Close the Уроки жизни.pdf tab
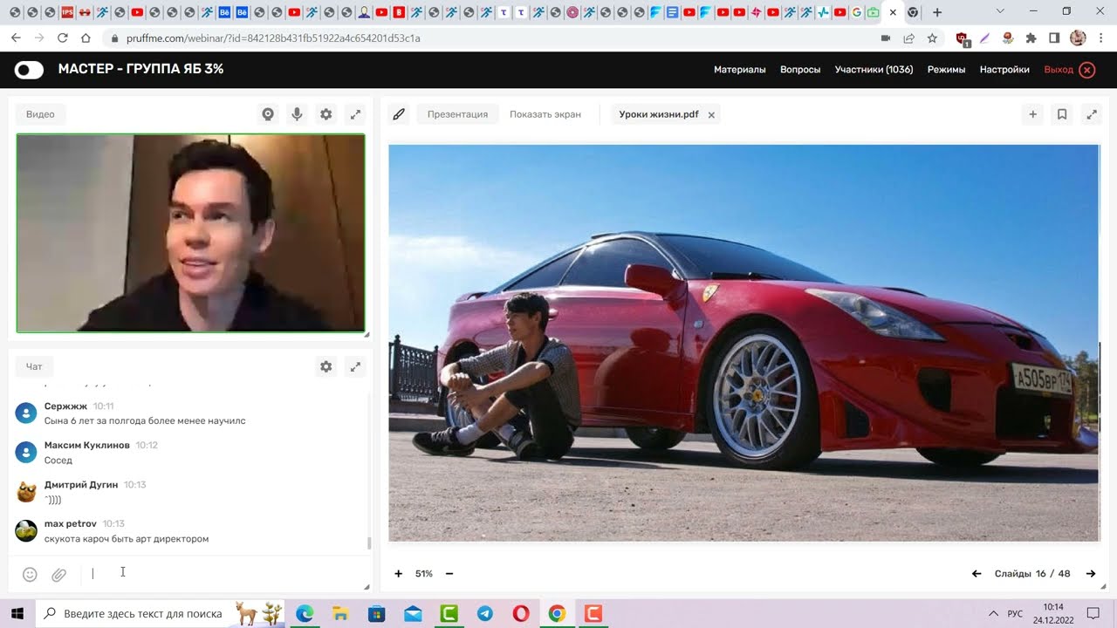This screenshot has height=628, width=1117. coord(711,115)
